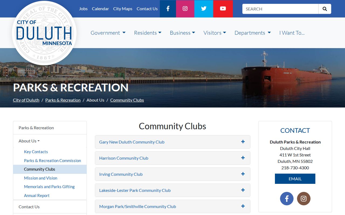Follow City of Duluth breadcrumb link
This screenshot has width=345, height=215.
(26, 100)
